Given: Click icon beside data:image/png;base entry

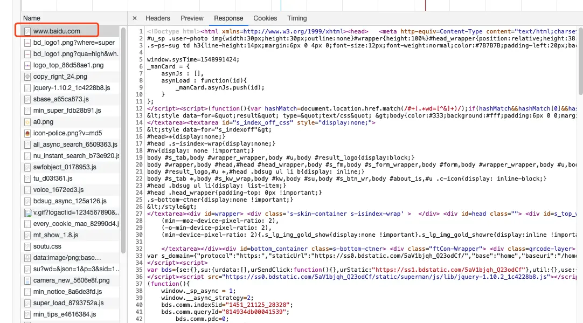Looking at the screenshot, I should point(27,258).
